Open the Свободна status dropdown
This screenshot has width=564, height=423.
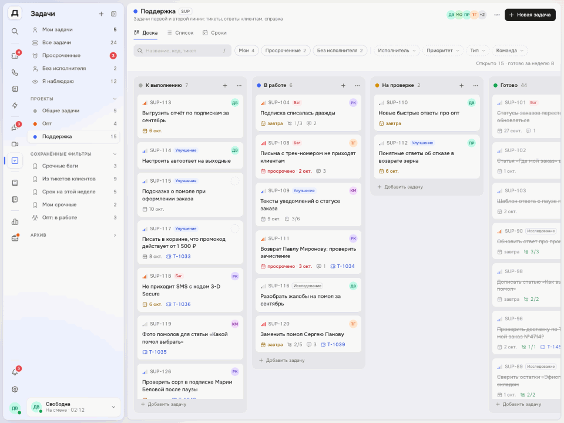pos(73,407)
